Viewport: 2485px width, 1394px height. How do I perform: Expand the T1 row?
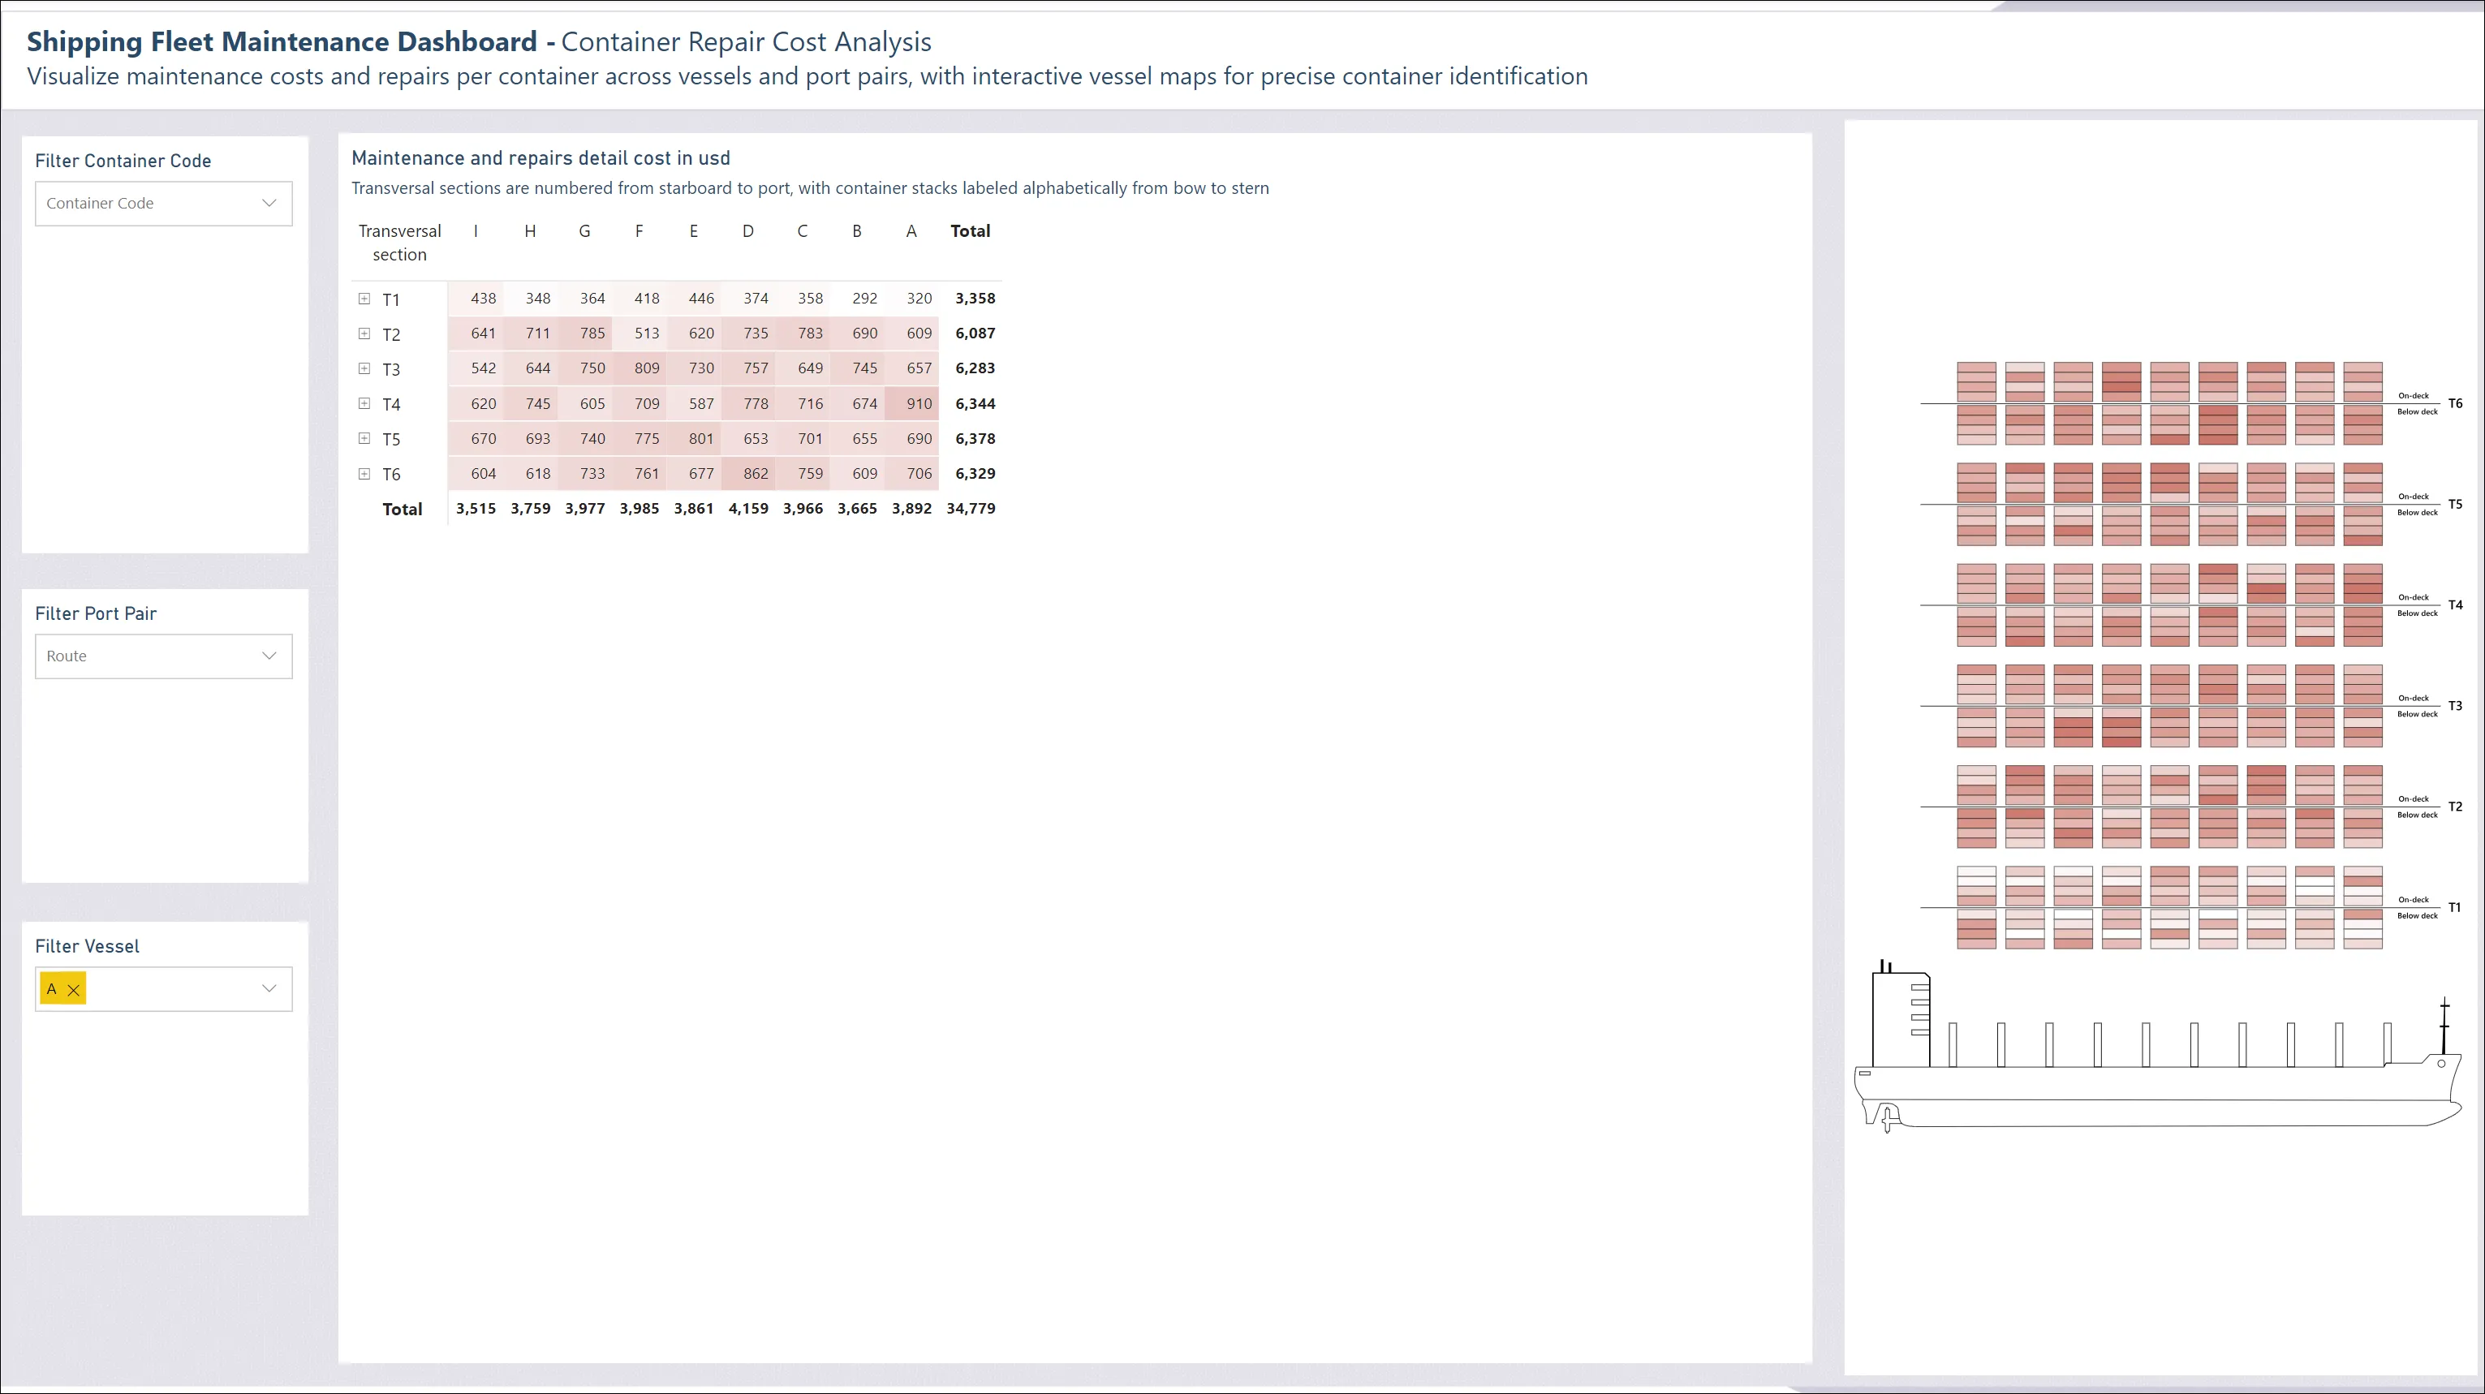click(x=364, y=299)
